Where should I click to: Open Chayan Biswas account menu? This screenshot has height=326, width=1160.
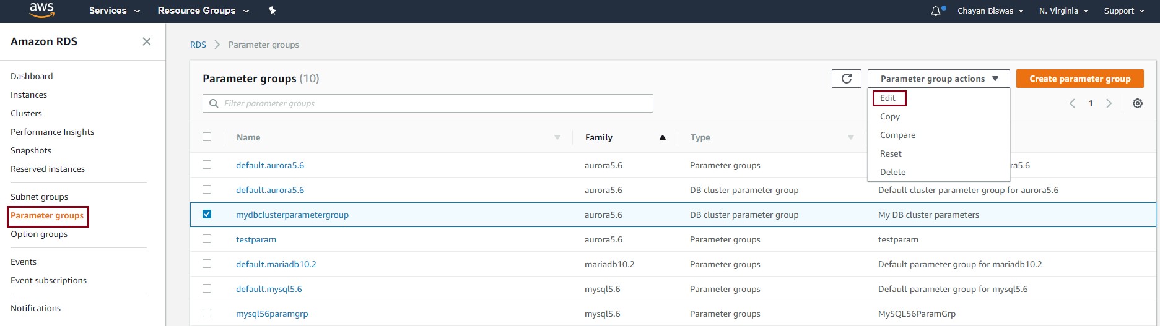click(990, 11)
